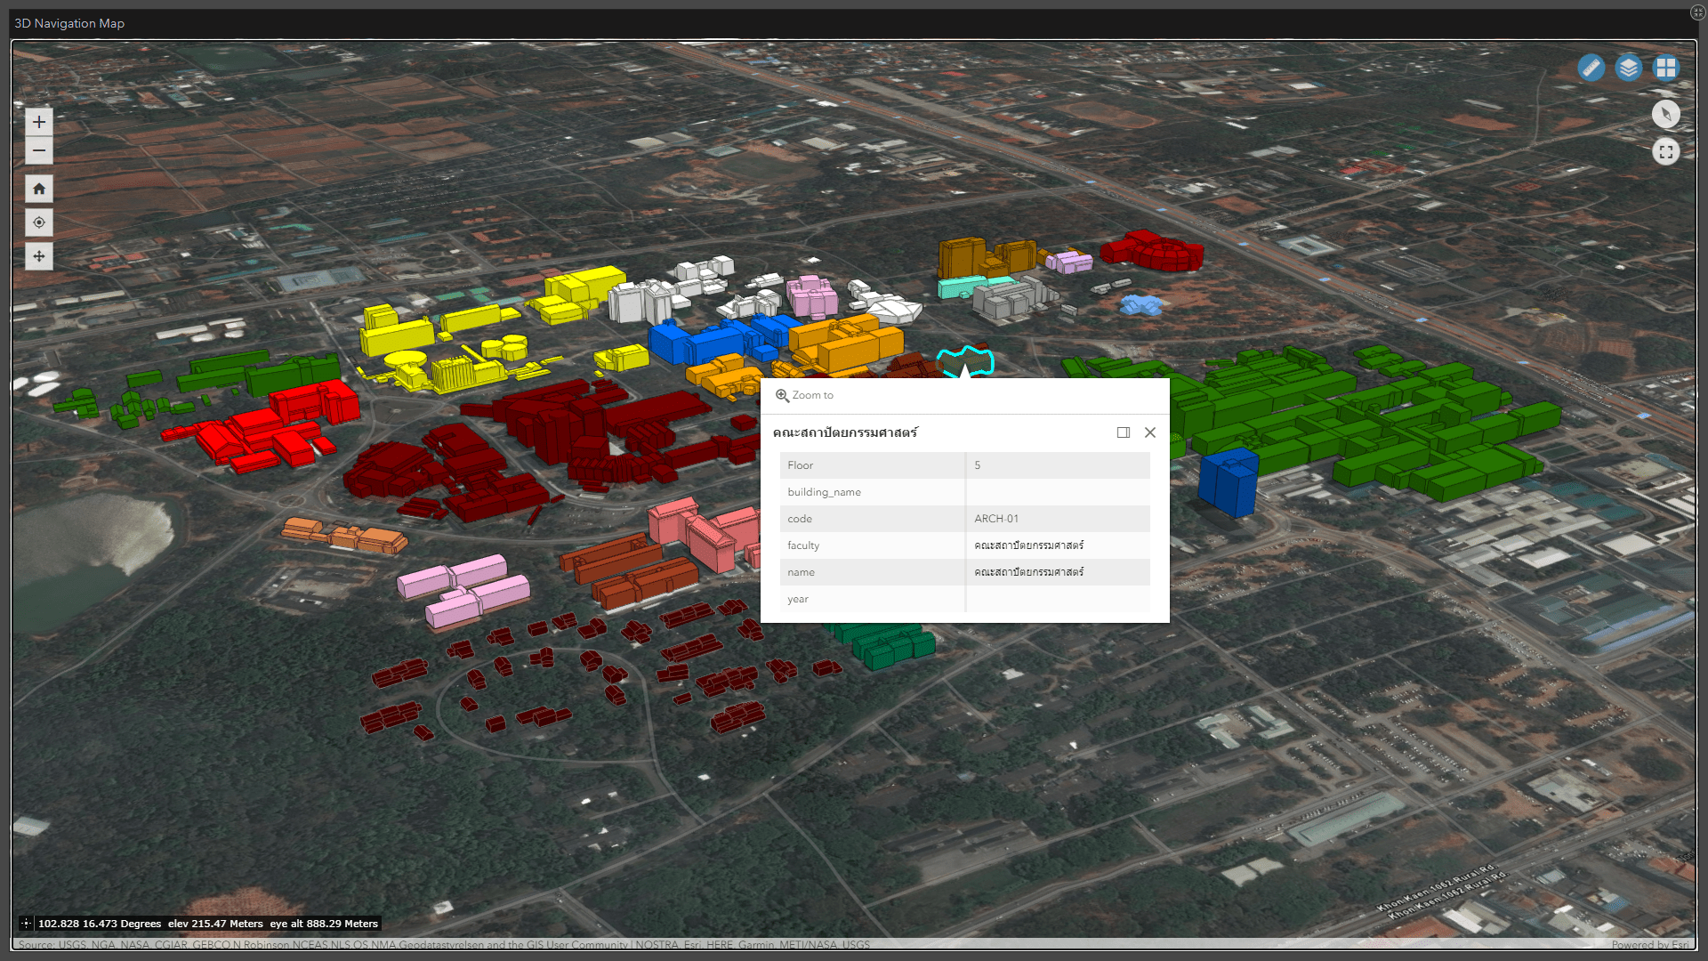Screen dimensions: 1708x961
Task: Reset orientation with the compass button
Action: pos(1665,114)
